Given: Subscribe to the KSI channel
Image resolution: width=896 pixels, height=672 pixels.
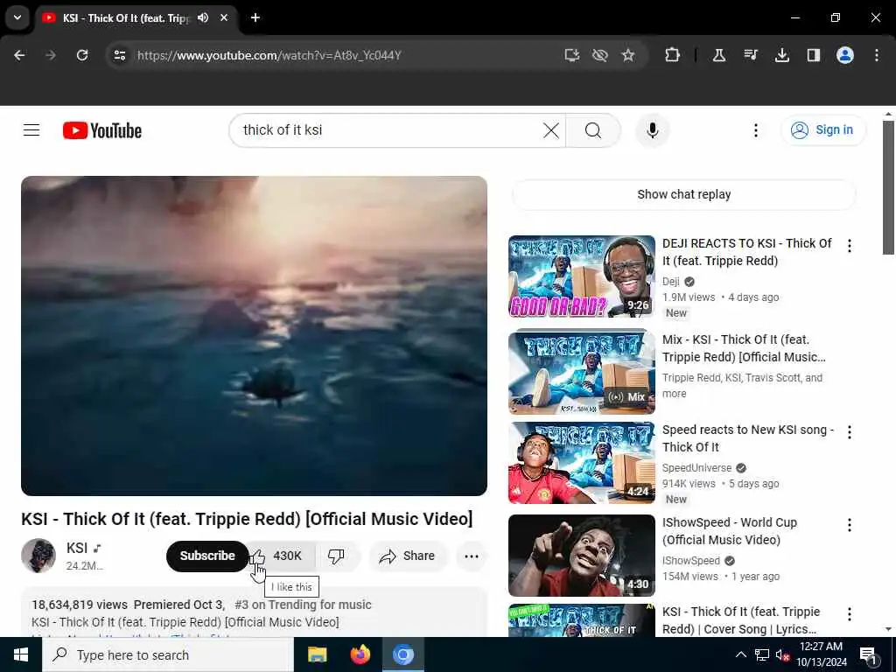Looking at the screenshot, I should 207,556.
